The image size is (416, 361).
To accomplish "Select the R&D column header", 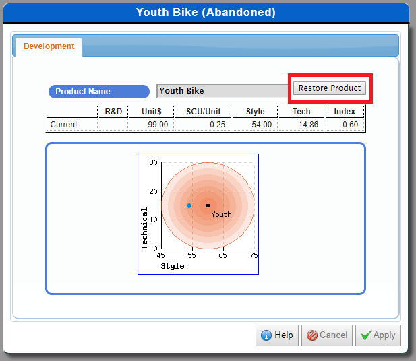I will click(x=113, y=112).
